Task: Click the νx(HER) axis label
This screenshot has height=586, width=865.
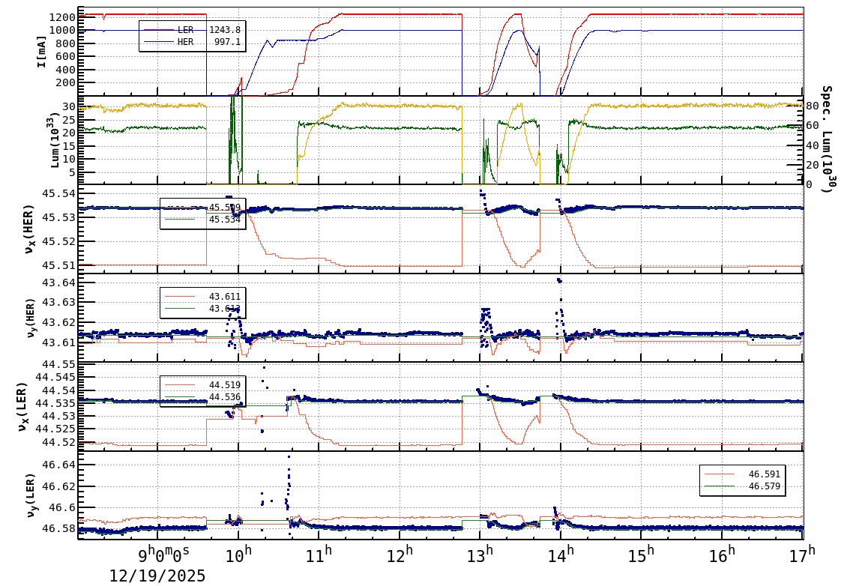Action: (29, 229)
